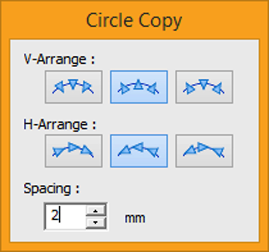The image size is (269, 252).
Task: Pick the H-Arrange icon with right-pointing triangles
Action: click(x=73, y=151)
